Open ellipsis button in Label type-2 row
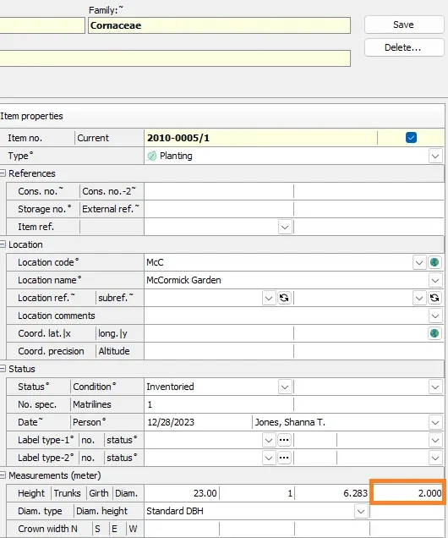The height and width of the screenshot is (538, 448). 284,458
